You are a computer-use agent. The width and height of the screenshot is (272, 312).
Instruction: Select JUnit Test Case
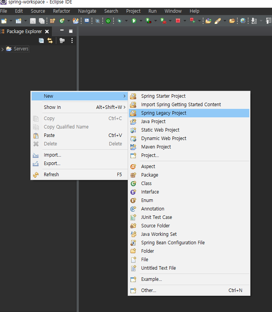pyautogui.click(x=189, y=217)
